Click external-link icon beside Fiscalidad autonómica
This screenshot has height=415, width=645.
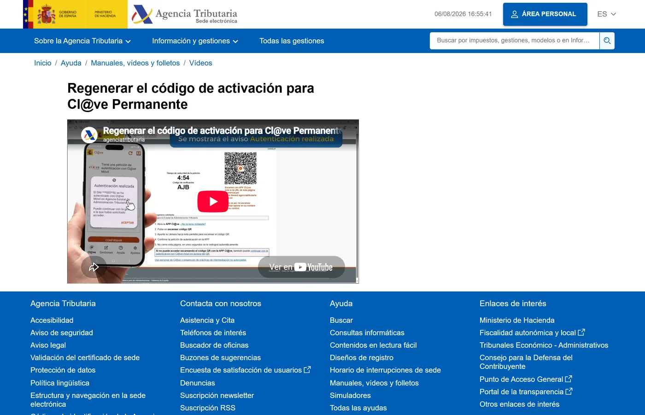click(581, 332)
